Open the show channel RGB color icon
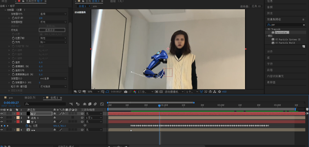The height and width of the screenshot is (147, 309). (135, 92)
